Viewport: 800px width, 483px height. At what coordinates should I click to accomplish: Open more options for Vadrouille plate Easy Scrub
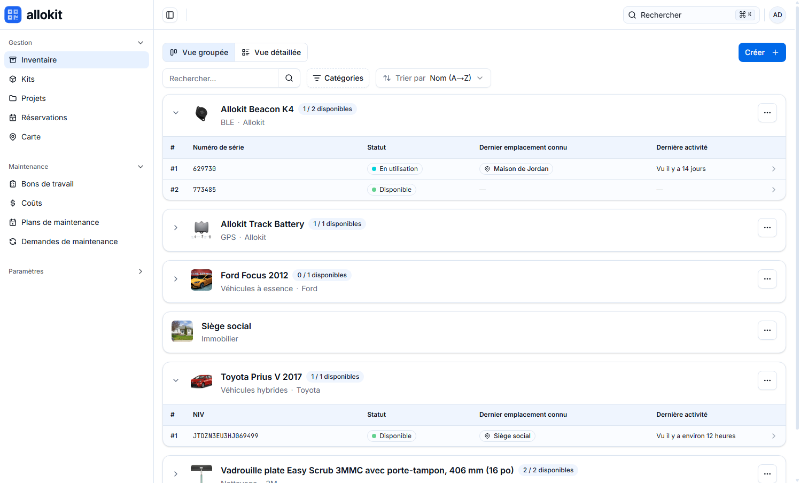point(767,474)
